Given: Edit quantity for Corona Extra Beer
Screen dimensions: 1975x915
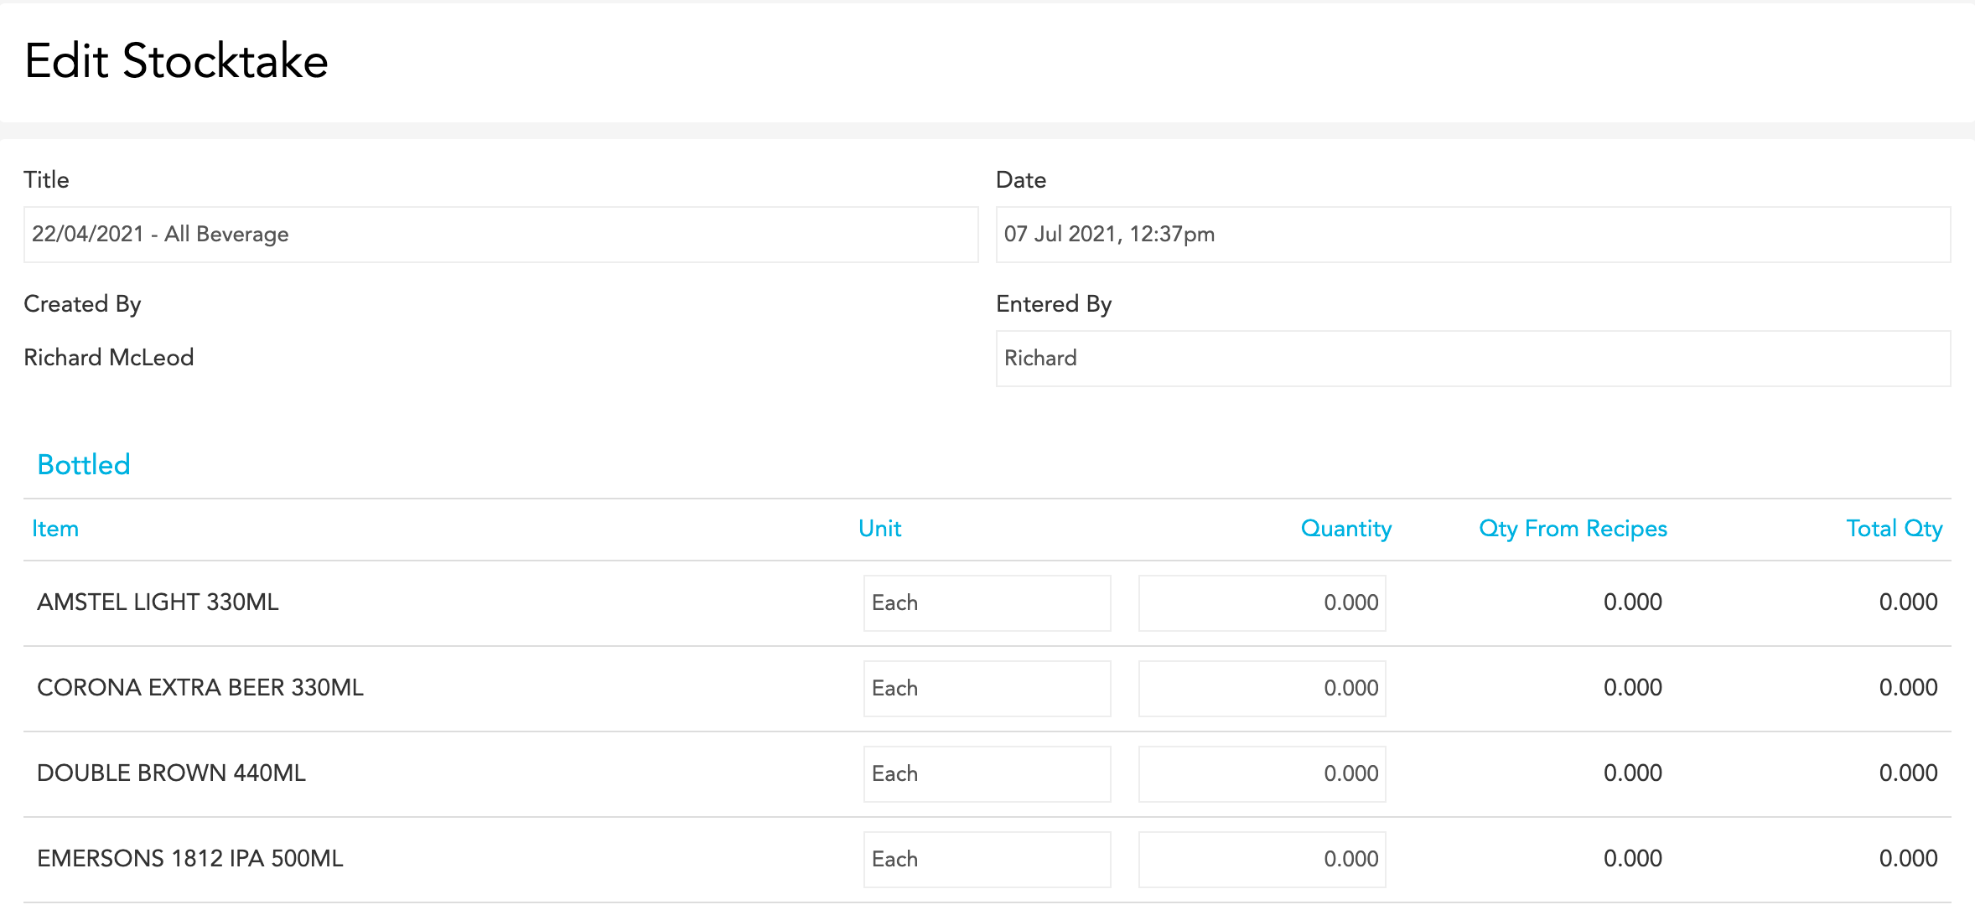Looking at the screenshot, I should pyautogui.click(x=1262, y=689).
